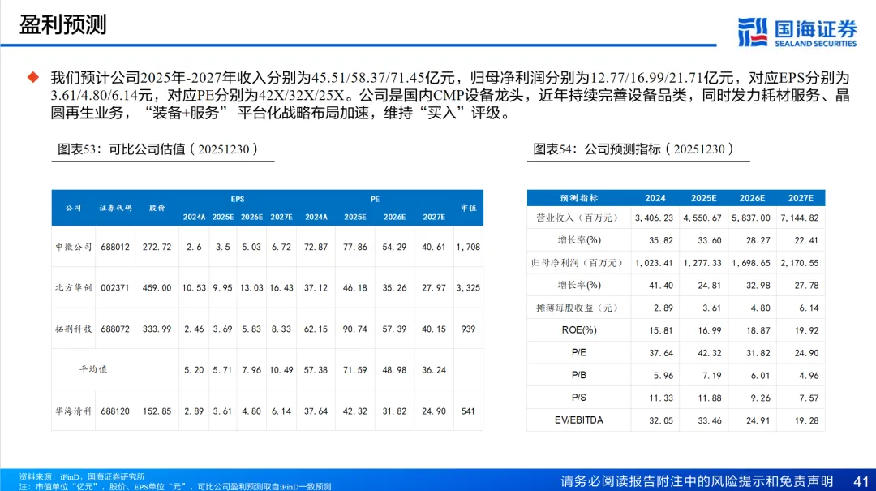Click the revenue value 7,144.82
Viewport: 876px width, 491px height.
pos(800,218)
